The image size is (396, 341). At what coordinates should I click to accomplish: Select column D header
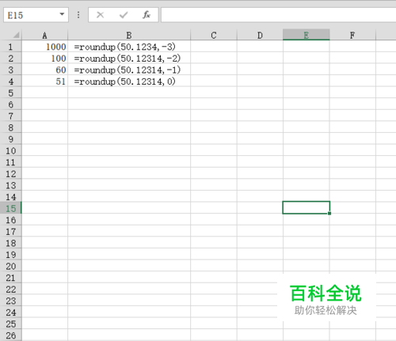260,35
